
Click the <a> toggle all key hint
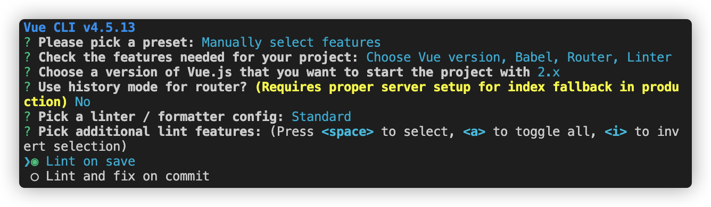click(x=474, y=132)
